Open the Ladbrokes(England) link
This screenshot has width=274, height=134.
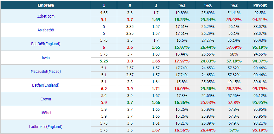[46, 127]
